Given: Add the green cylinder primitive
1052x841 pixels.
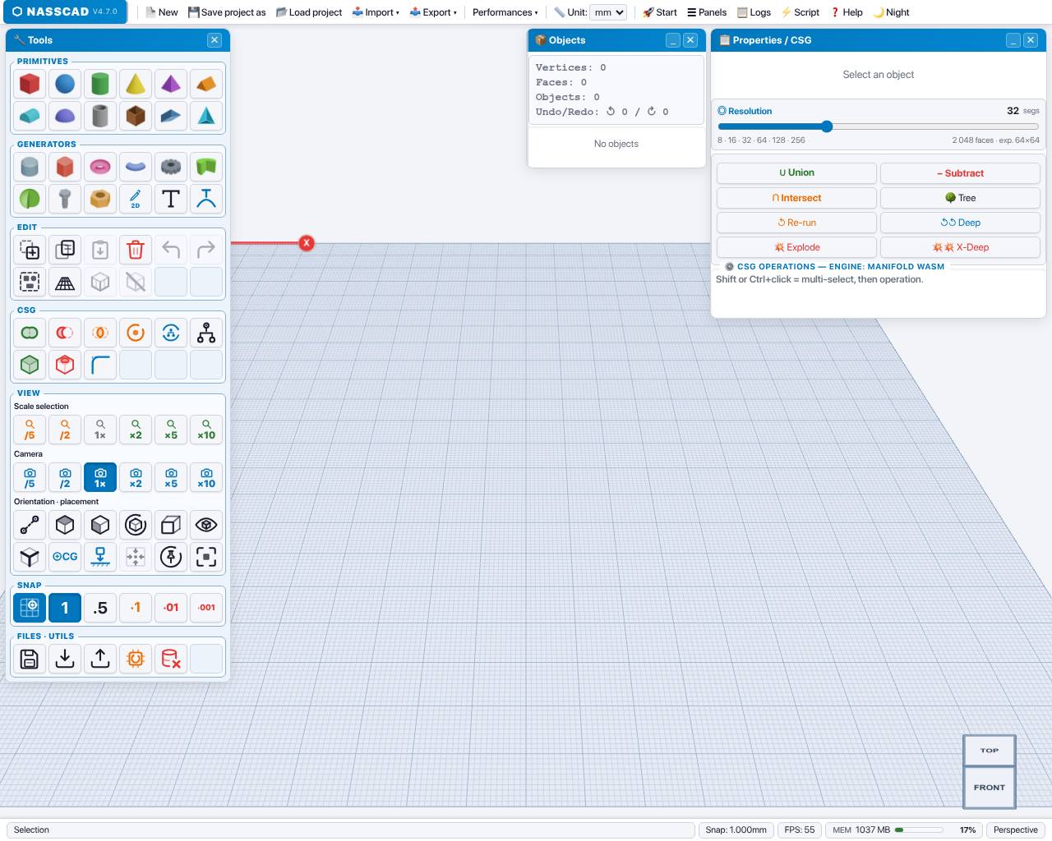Looking at the screenshot, I should point(100,84).
